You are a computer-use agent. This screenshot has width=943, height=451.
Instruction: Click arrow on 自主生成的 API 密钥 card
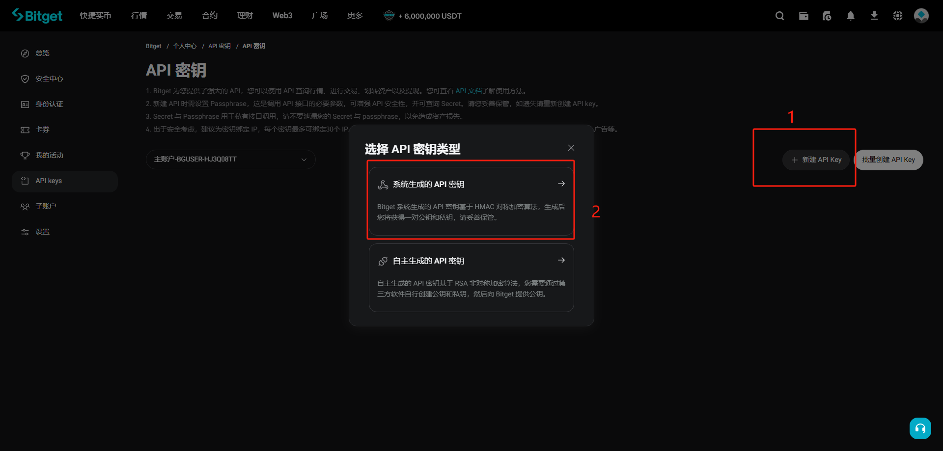coord(561,260)
